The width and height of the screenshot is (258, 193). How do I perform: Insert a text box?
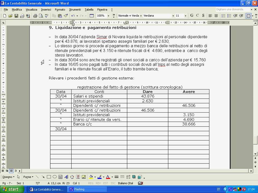[x=60, y=177]
